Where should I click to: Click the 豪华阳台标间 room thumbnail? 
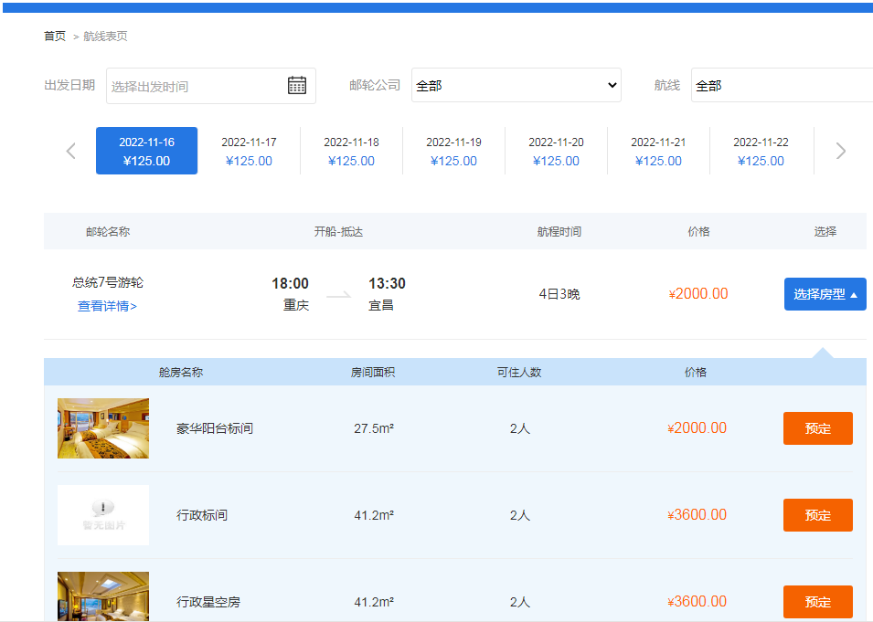tap(103, 428)
